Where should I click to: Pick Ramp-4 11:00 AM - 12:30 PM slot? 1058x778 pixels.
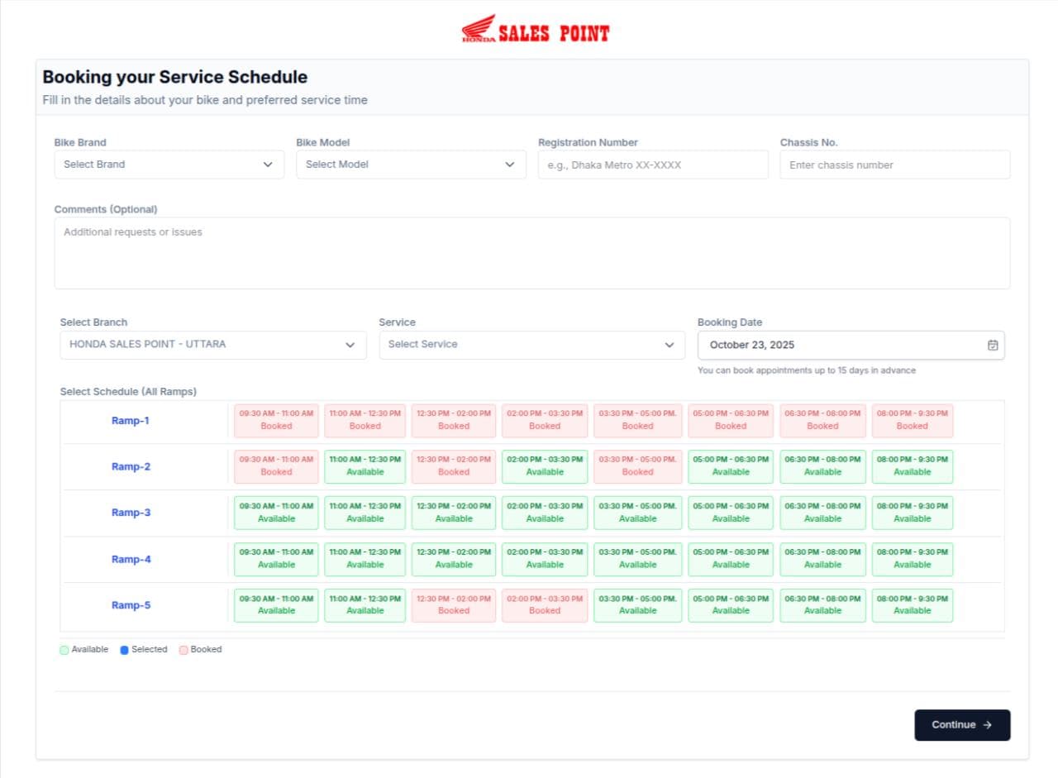[x=365, y=559]
